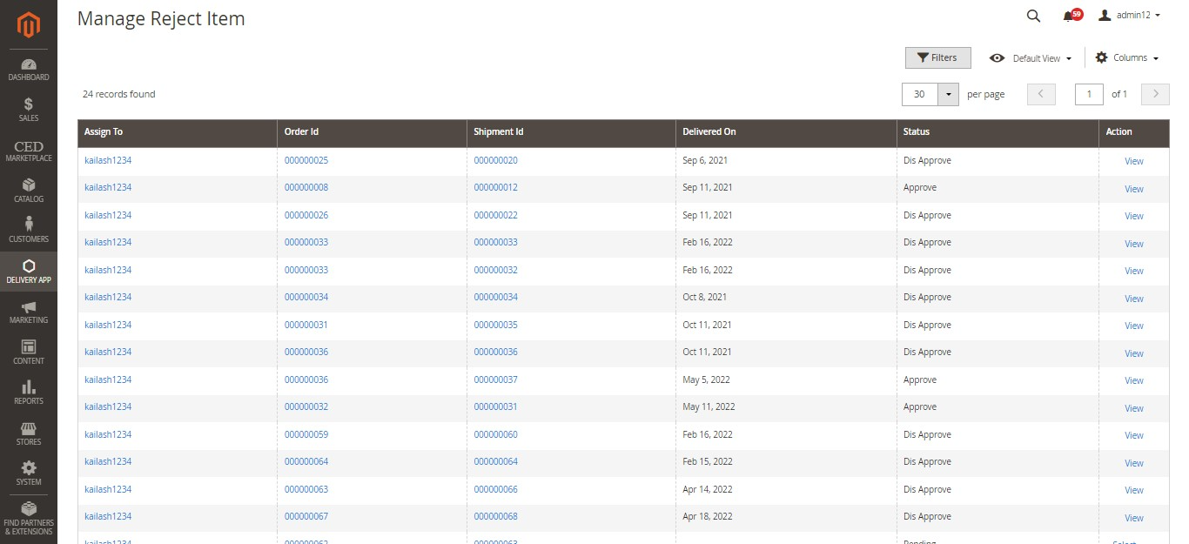Expand the Columns dropdown
Image resolution: width=1189 pixels, height=544 pixels.
point(1127,58)
